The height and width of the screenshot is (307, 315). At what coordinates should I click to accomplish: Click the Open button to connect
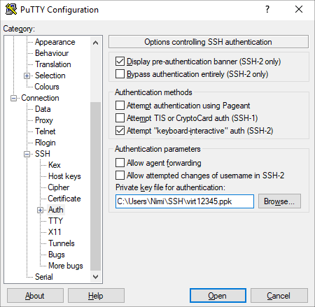(218, 296)
